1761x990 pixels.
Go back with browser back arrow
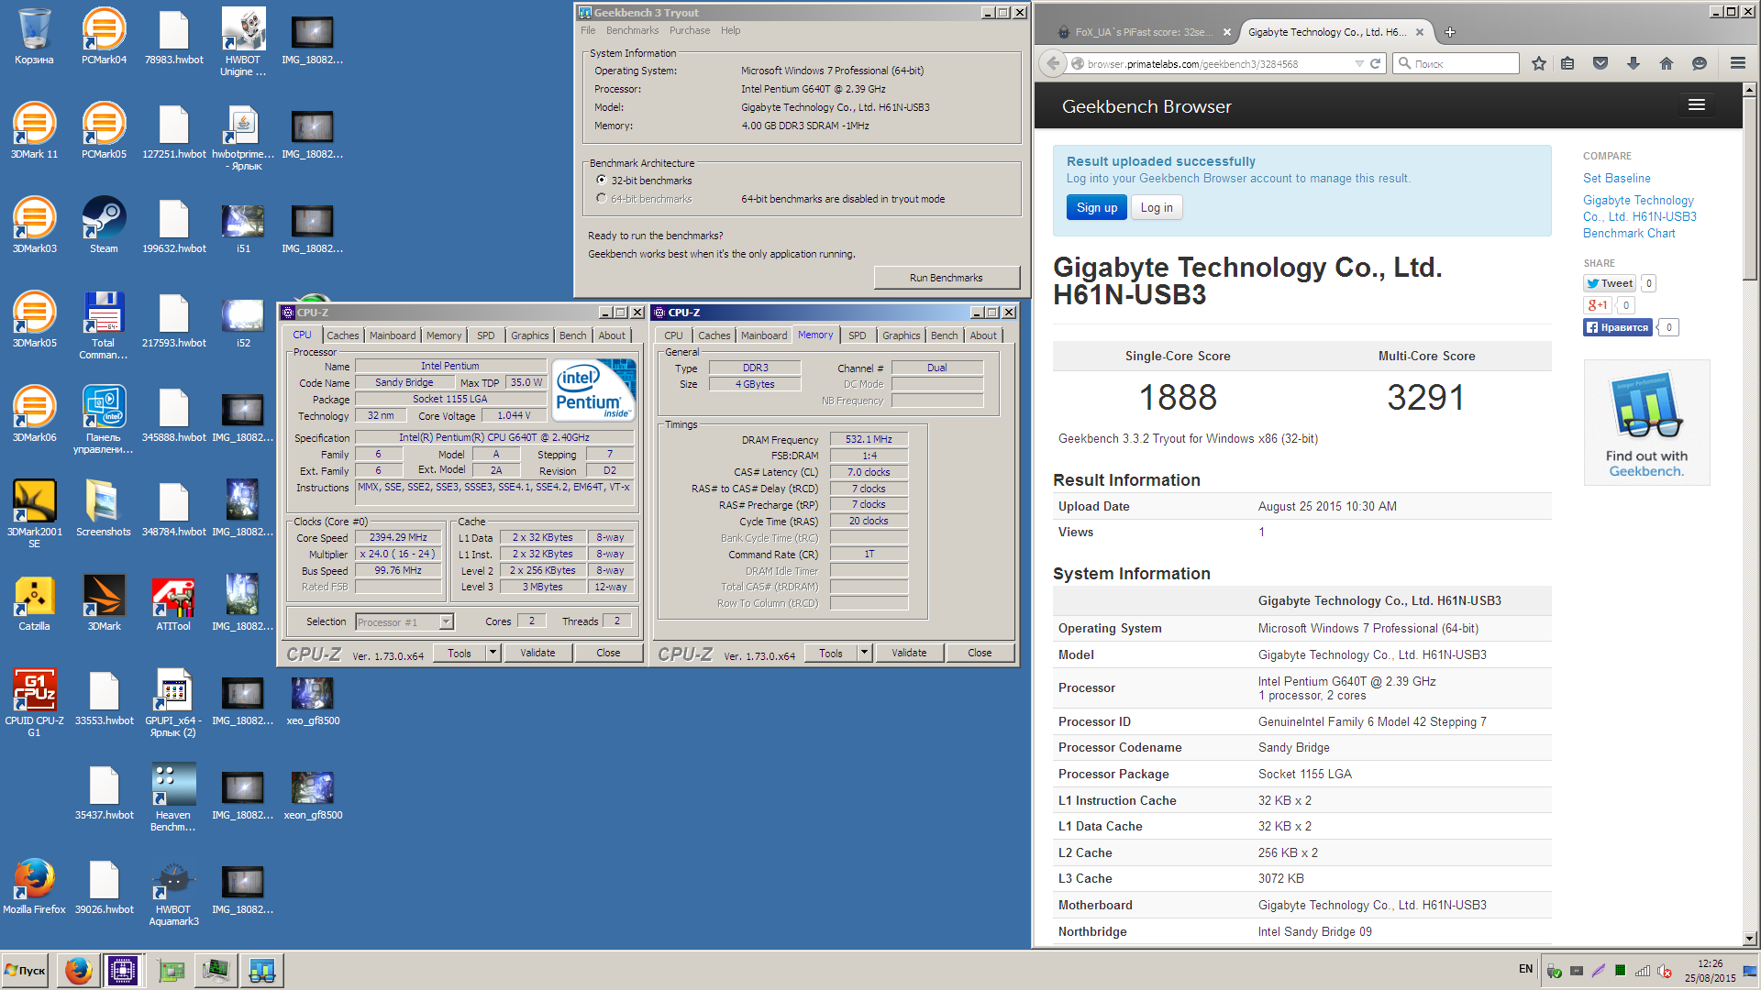(1053, 63)
